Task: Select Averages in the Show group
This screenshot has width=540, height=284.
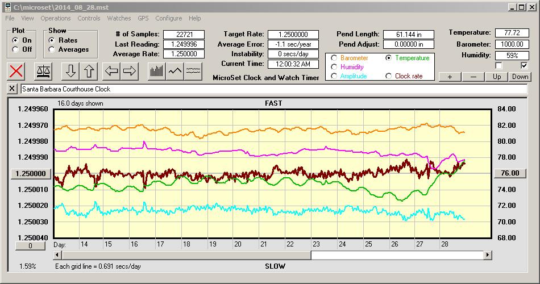Action: click(x=52, y=49)
